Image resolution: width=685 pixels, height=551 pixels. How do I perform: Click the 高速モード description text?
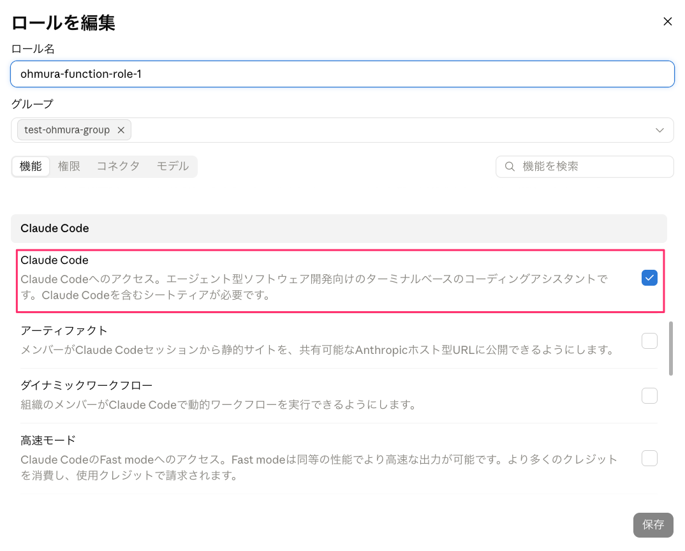tap(319, 467)
